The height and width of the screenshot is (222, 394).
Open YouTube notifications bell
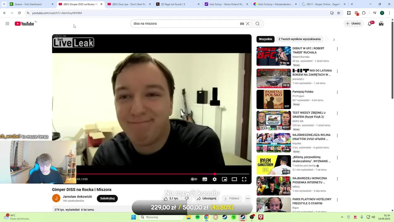click(370, 24)
